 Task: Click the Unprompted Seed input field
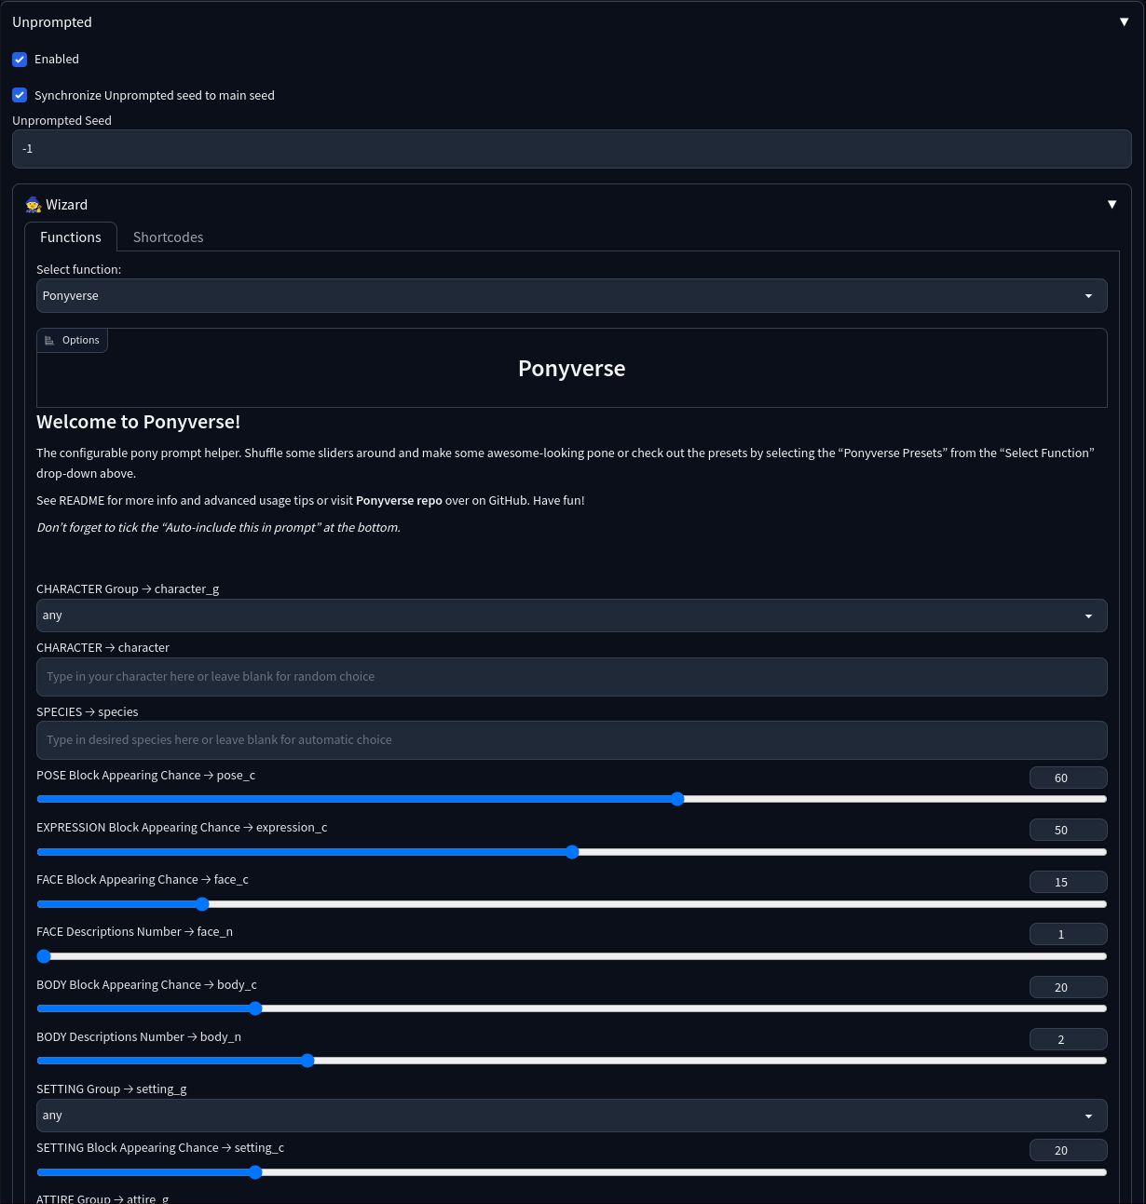pos(572,149)
